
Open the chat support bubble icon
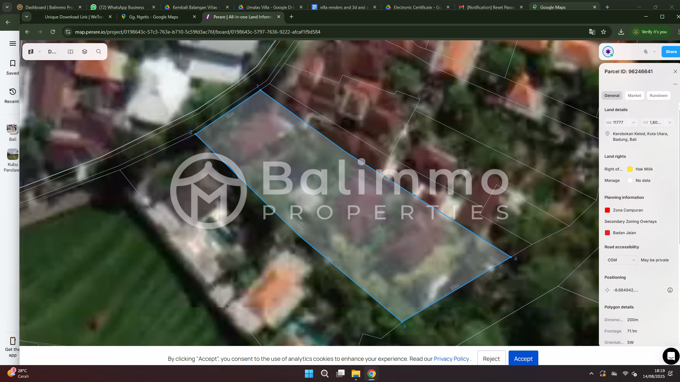[671, 356]
